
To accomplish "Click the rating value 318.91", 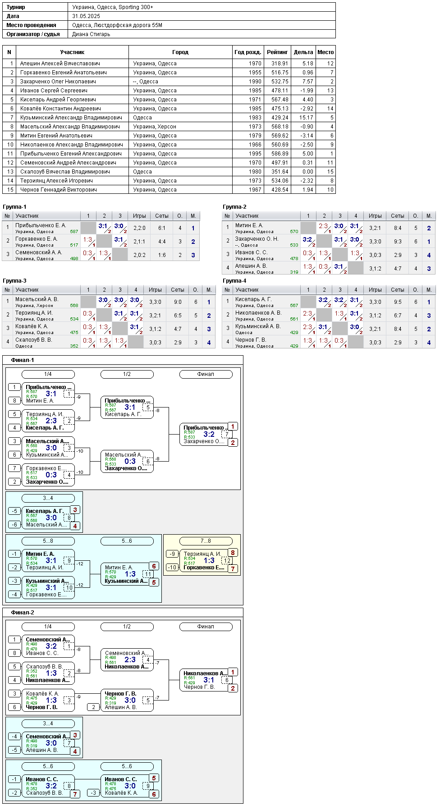I will [x=280, y=64].
